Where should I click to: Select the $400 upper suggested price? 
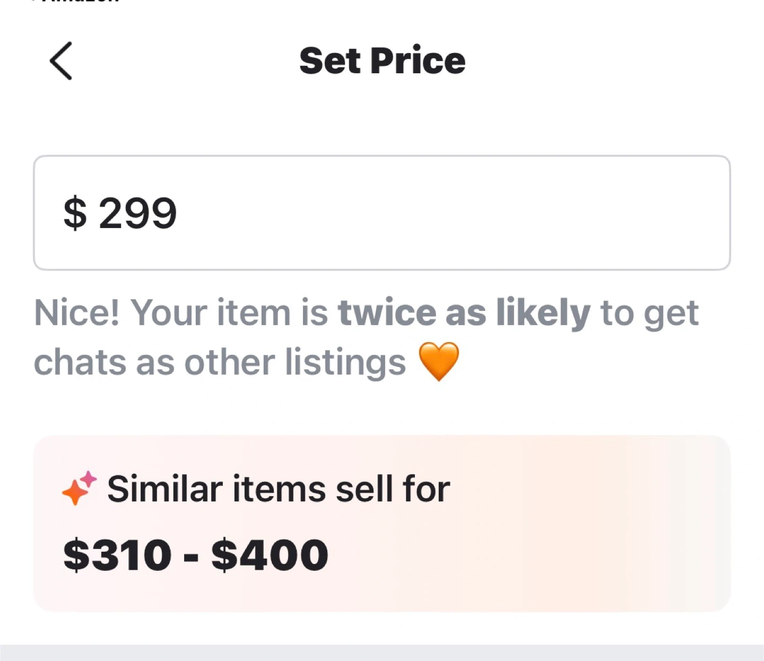pos(270,555)
